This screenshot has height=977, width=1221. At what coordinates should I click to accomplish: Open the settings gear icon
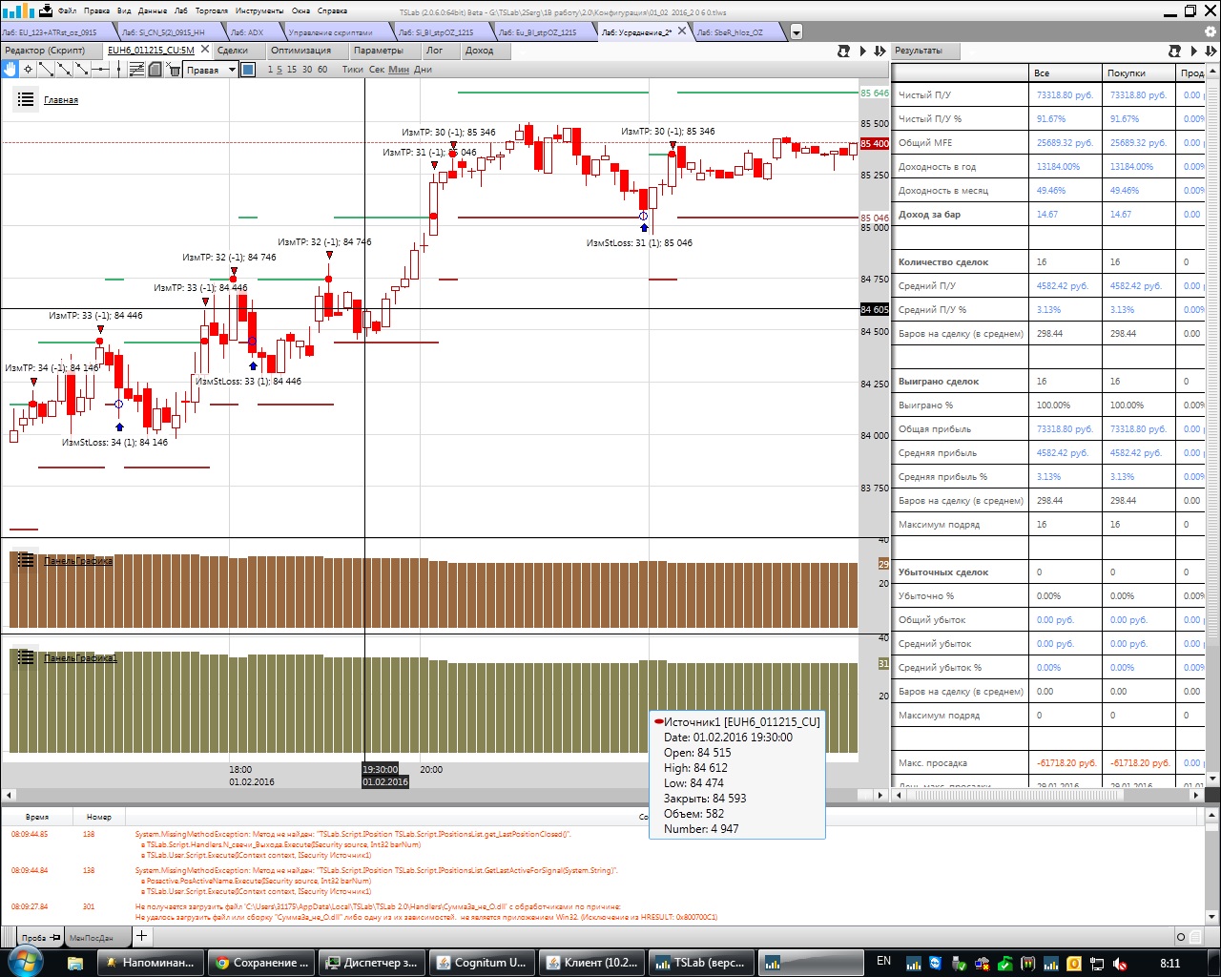tap(1211, 31)
